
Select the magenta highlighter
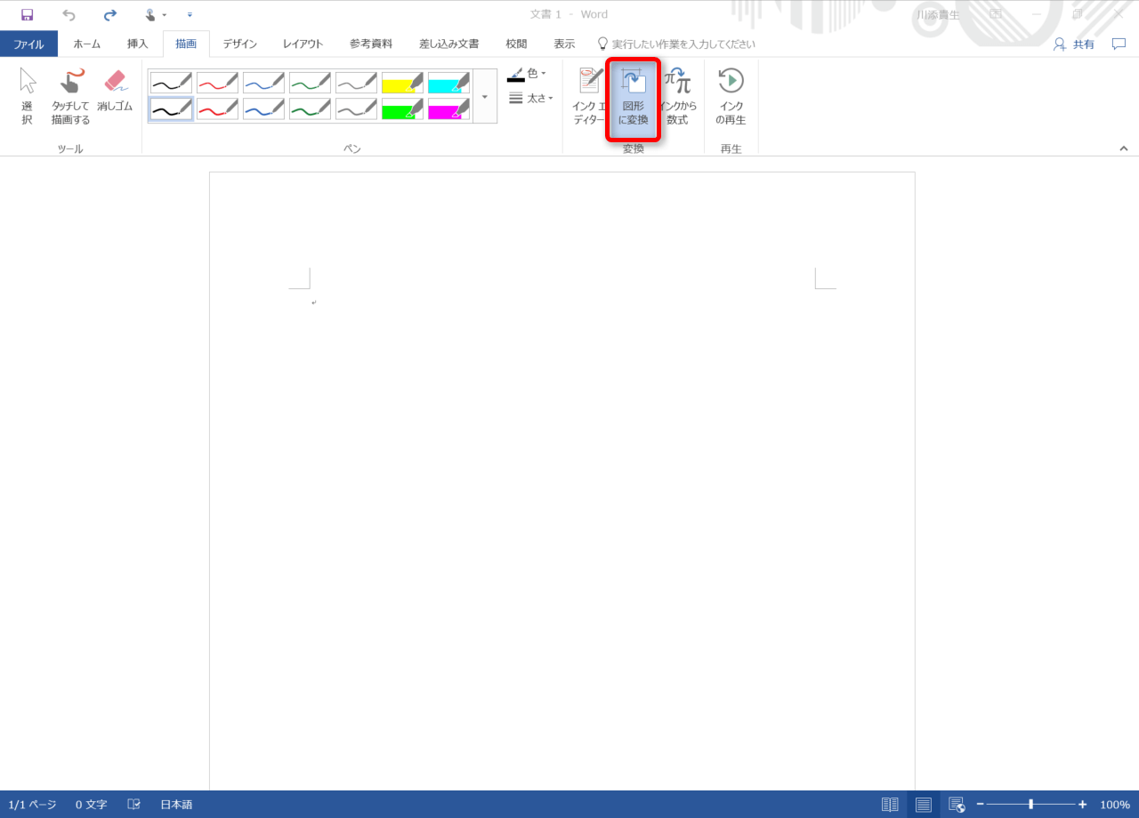point(448,109)
